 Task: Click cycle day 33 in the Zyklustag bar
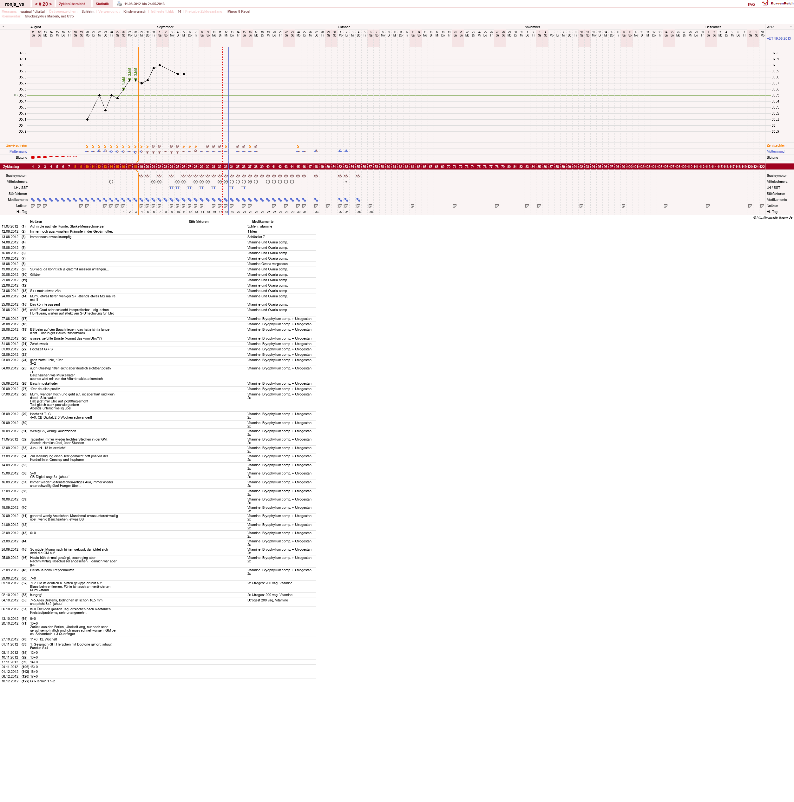click(x=226, y=167)
